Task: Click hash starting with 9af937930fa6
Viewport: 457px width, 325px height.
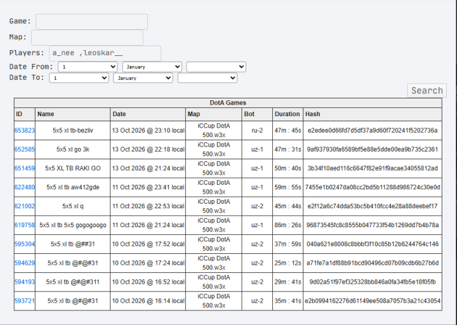Action: [x=373, y=150]
